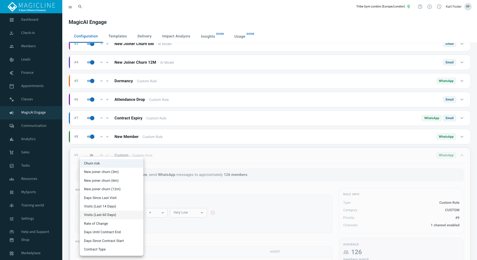The height and width of the screenshot is (260, 477).
Task: Switch to the Delivery tab
Action: pos(144,36)
